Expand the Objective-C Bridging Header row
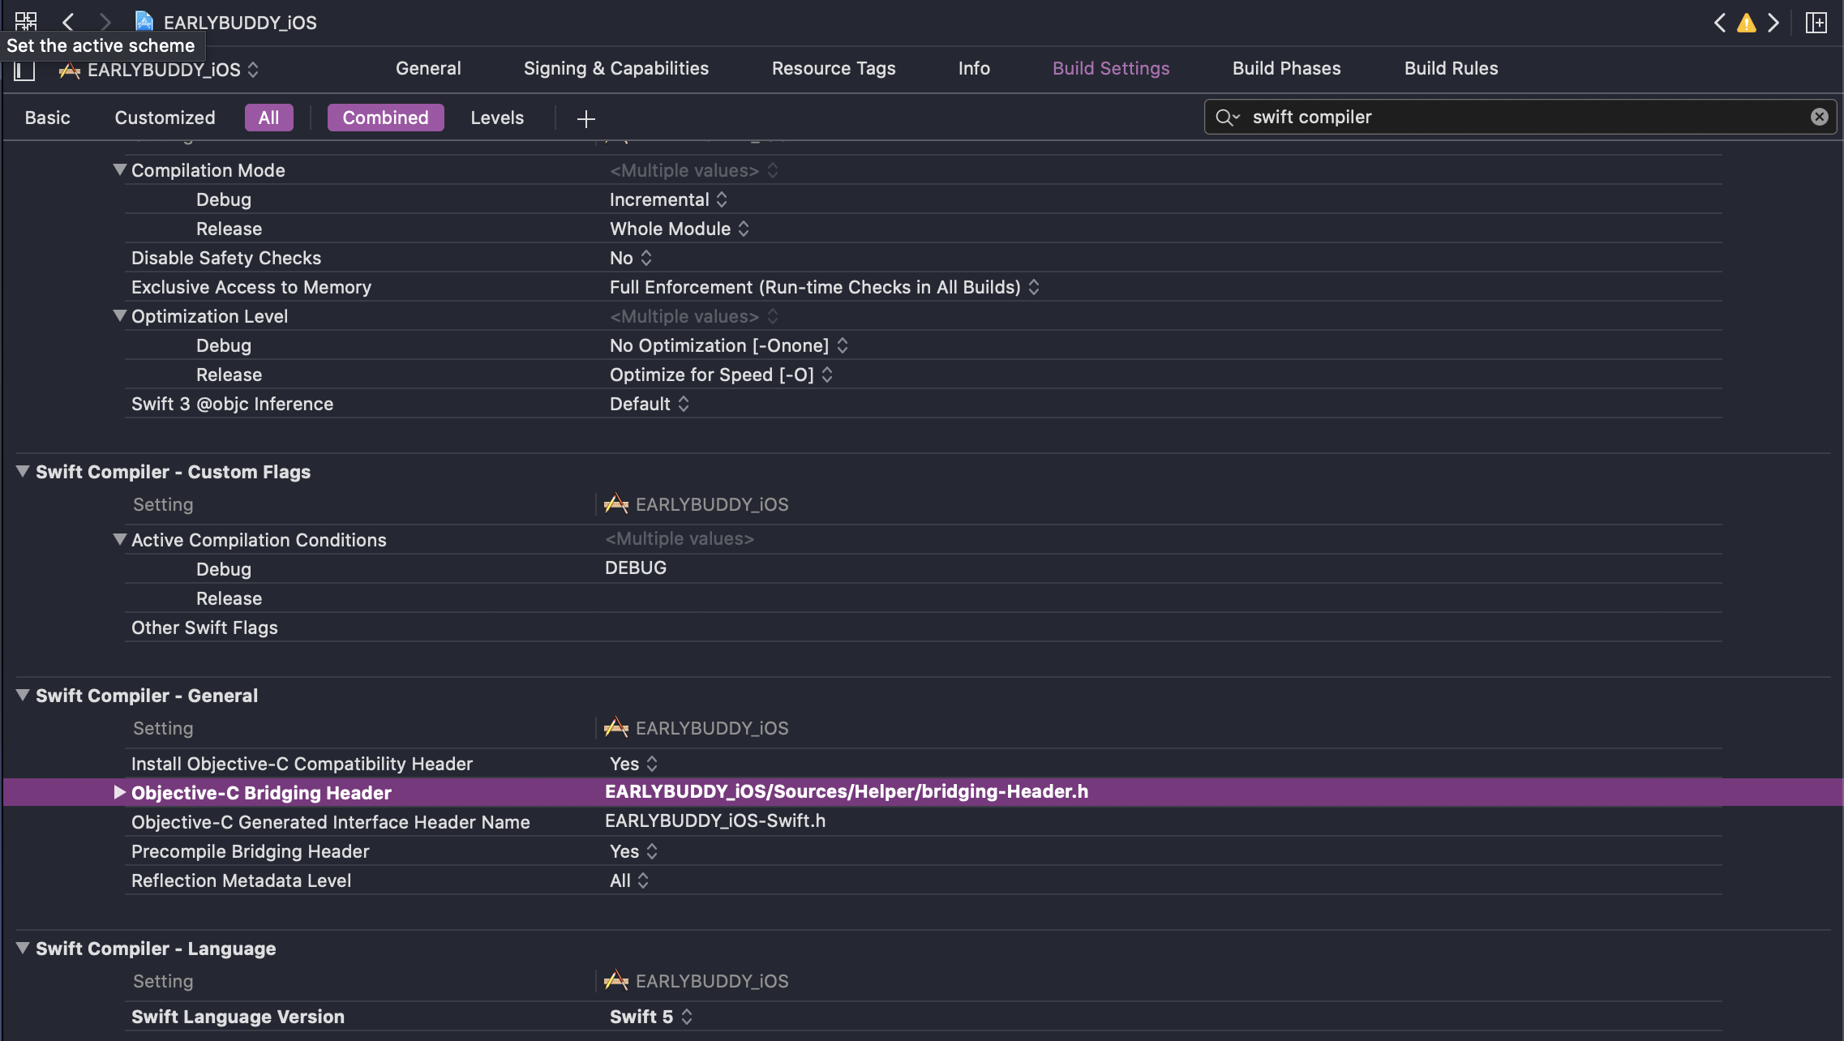Image resolution: width=1844 pixels, height=1041 pixels. tap(119, 792)
